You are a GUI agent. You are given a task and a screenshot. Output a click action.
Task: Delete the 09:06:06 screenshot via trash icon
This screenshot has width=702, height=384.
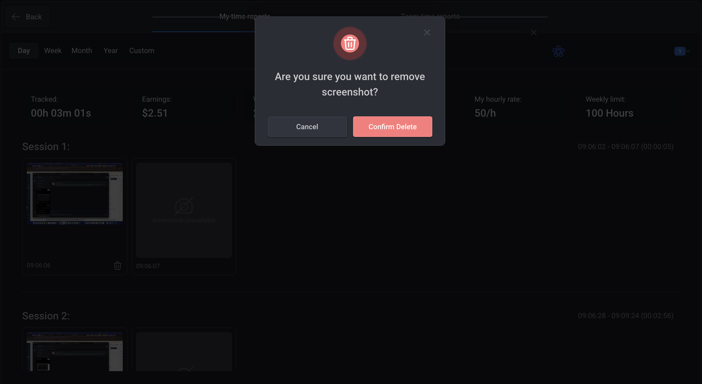click(x=117, y=265)
